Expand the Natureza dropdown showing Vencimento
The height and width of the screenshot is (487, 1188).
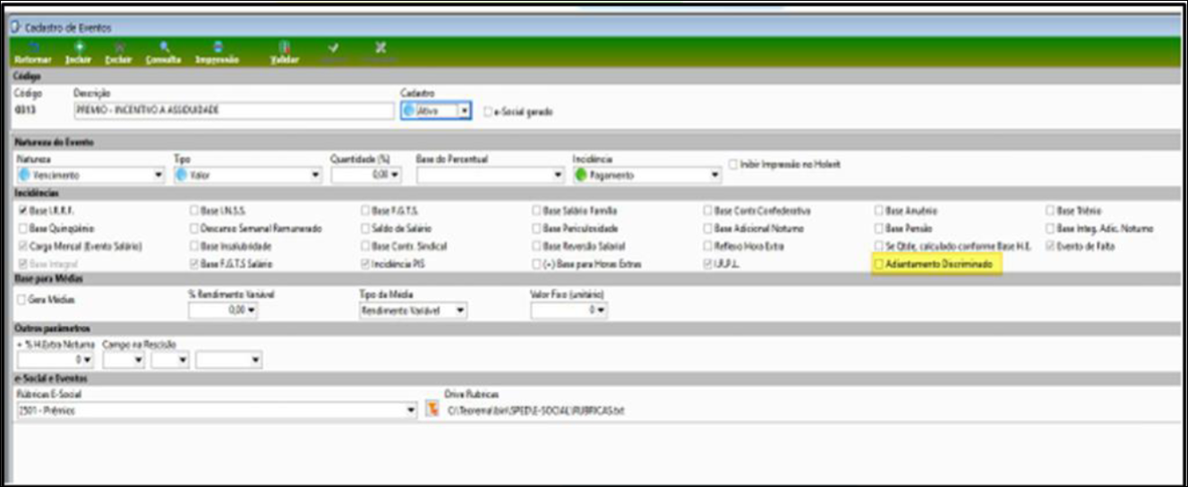158,175
